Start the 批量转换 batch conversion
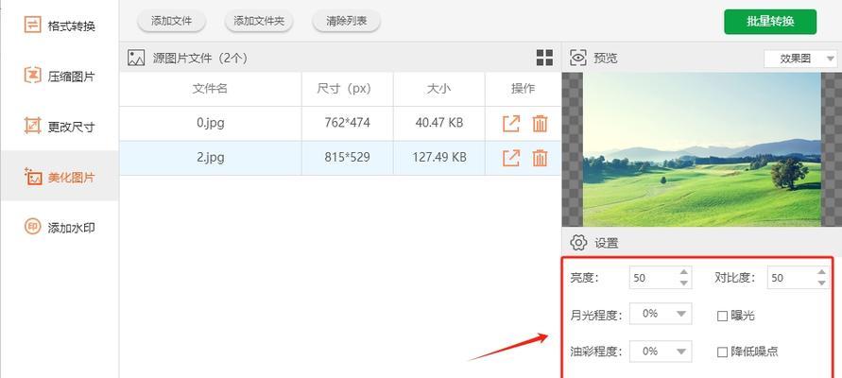 tap(770, 22)
